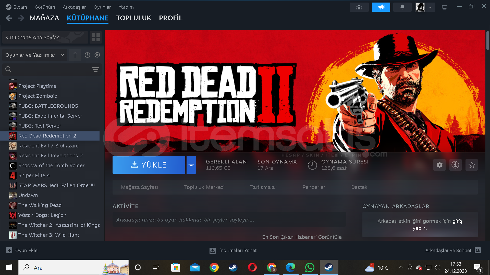Switch to the Tartışmalar tab
Viewport: 490px width, 275px height.
tap(263, 187)
